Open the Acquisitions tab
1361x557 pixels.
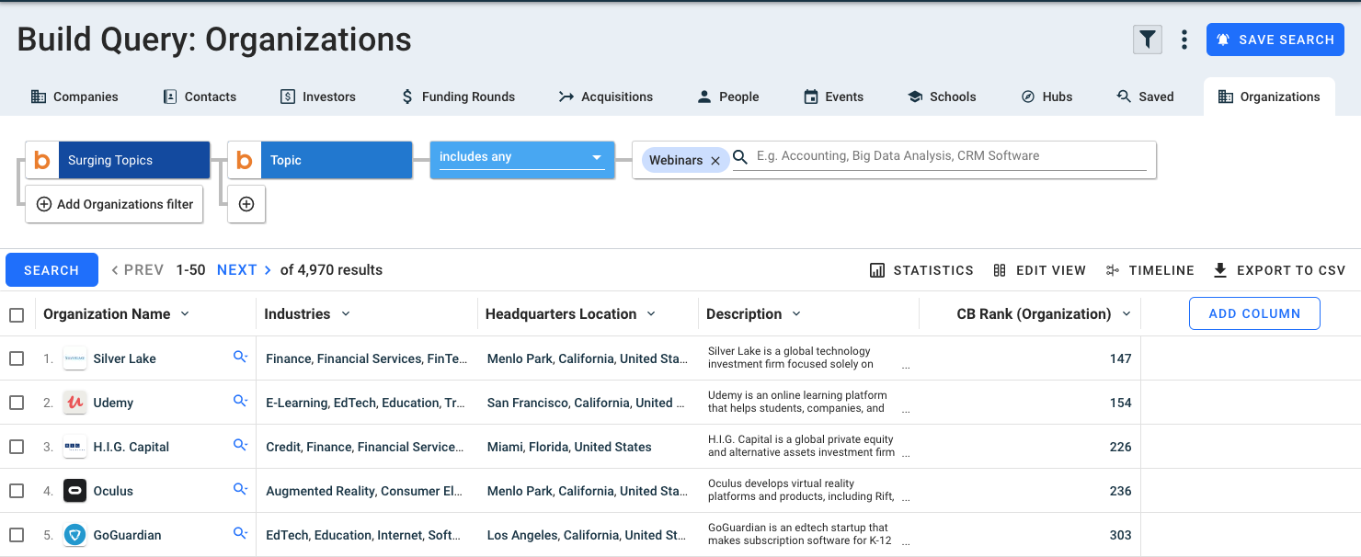tap(606, 97)
